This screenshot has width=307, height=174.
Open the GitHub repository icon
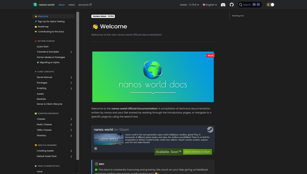pyautogui.click(x=232, y=5)
